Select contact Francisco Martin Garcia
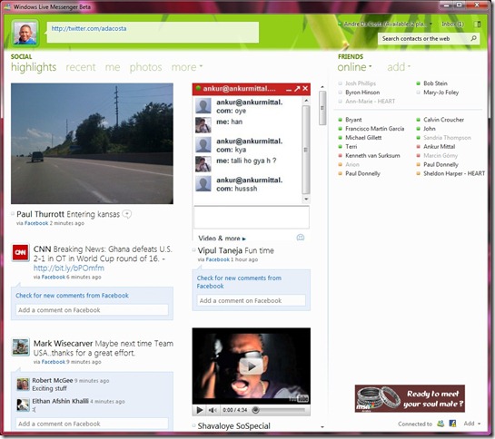495x439 pixels. click(374, 129)
